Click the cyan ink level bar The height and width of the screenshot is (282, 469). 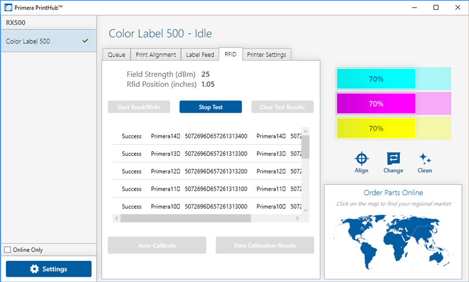[393, 79]
